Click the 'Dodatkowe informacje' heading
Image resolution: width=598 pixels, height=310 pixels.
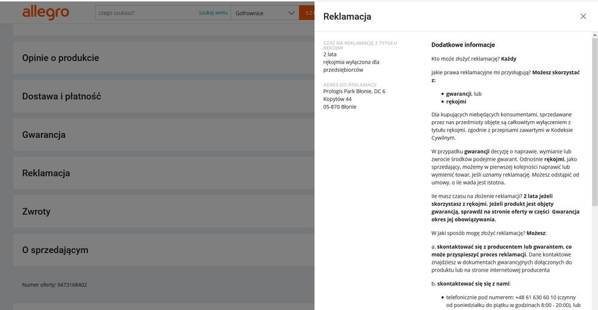click(x=463, y=45)
